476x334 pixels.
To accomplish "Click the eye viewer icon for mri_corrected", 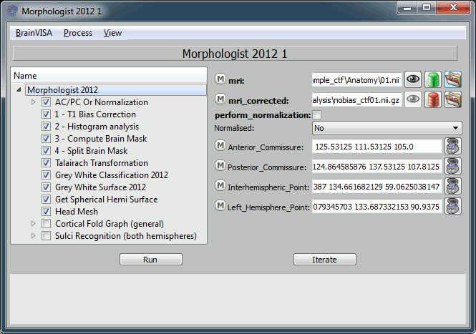I will point(413,99).
